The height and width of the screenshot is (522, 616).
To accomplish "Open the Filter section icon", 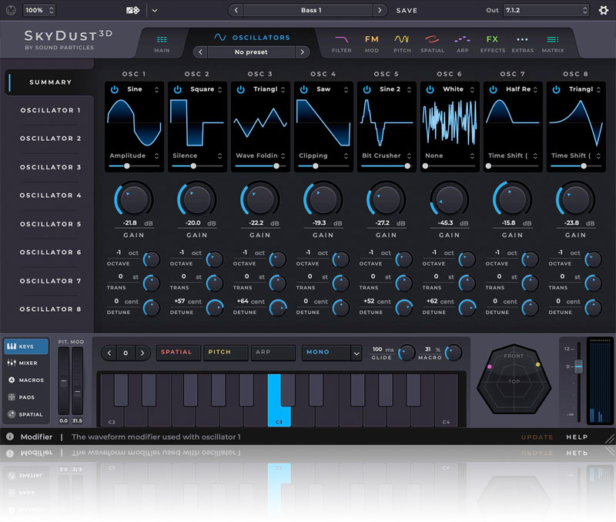I will pyautogui.click(x=341, y=43).
